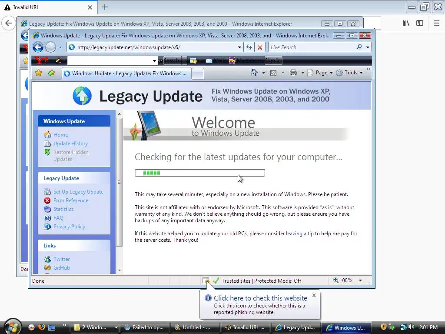Select the Windows Update - Legacy Update tab
The width and height of the screenshot is (445, 334).
pyautogui.click(x=126, y=73)
